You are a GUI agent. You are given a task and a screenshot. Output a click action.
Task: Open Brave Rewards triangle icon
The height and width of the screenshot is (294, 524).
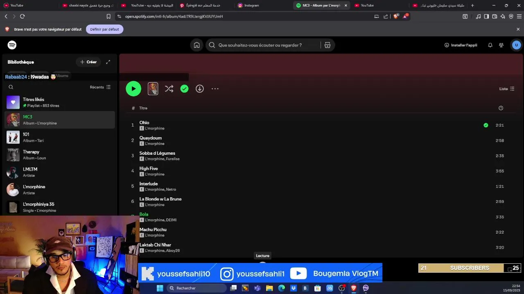point(405,16)
